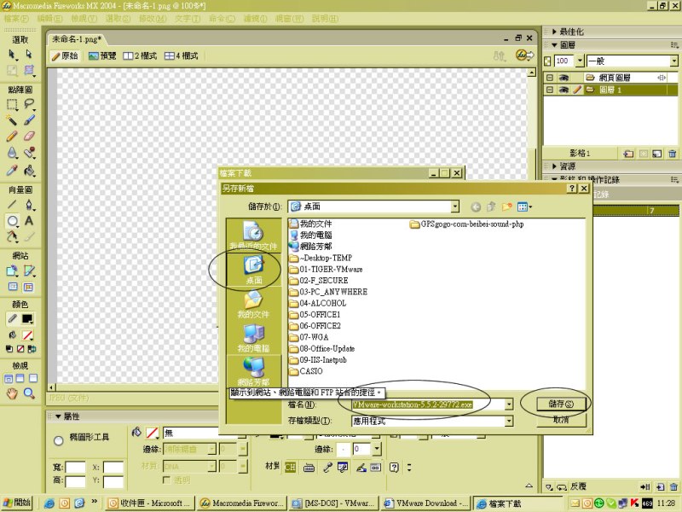The height and width of the screenshot is (512, 682).
Task: Click the Windows 開始 start button
Action: tap(17, 503)
